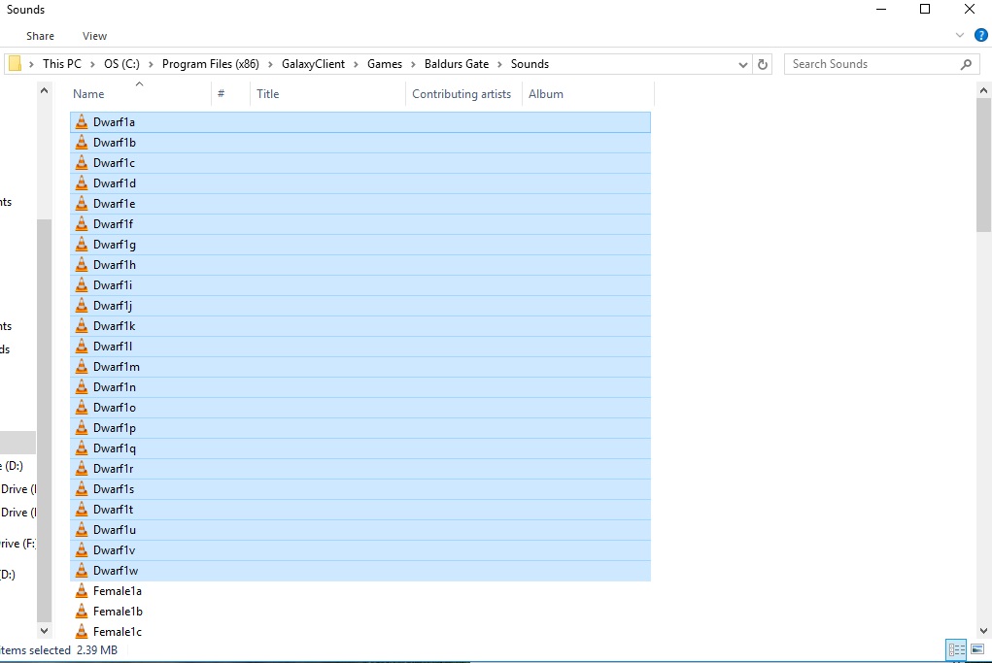Screen dimensions: 992x663
Task: Click the folder icon in address bar
Action: tap(16, 64)
